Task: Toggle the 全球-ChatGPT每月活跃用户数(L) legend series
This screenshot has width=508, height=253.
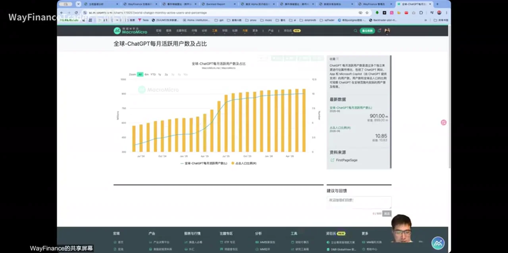Action: pyautogui.click(x=204, y=163)
